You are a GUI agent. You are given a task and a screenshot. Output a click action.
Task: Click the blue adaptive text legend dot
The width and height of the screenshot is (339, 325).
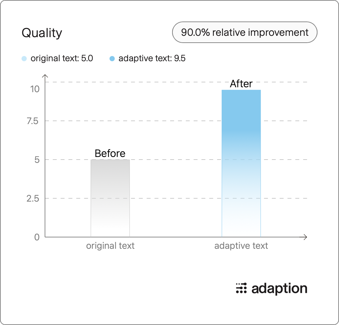(112, 59)
